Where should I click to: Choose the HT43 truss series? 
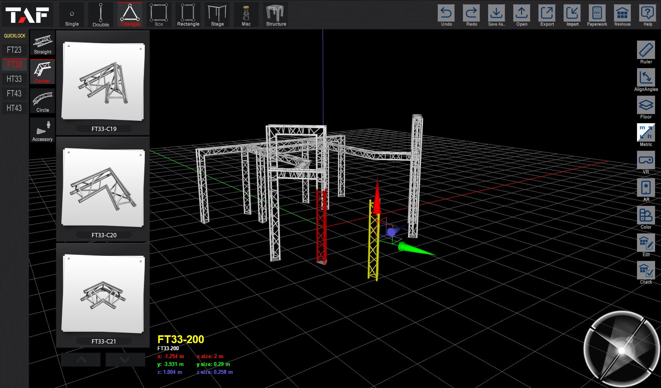[x=14, y=108]
